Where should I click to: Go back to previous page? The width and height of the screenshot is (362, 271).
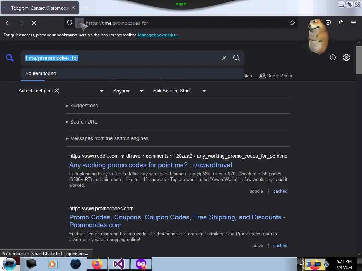(8, 23)
